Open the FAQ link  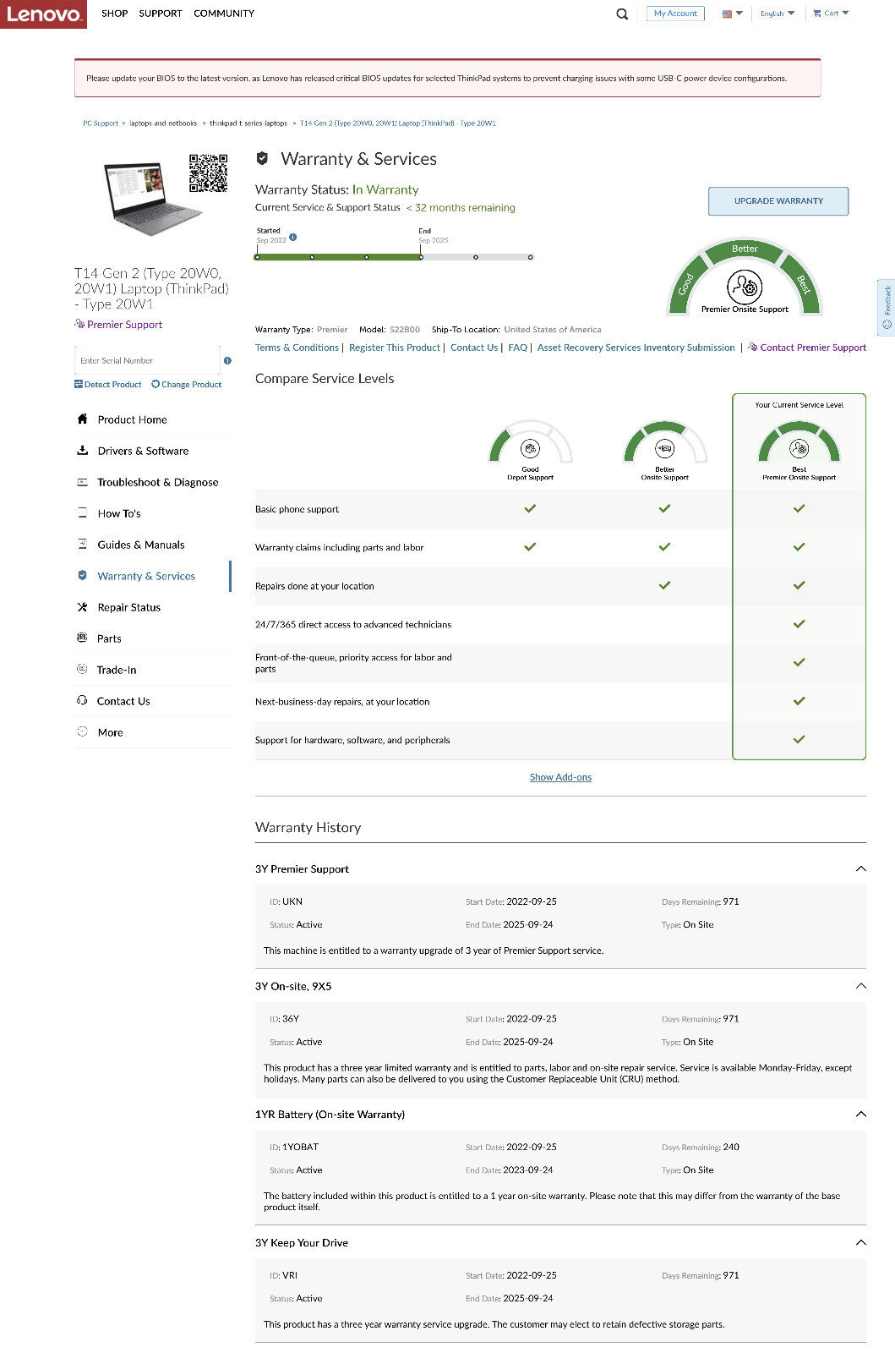[x=518, y=348]
